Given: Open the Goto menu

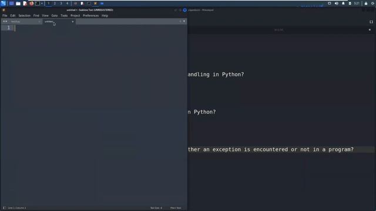Looking at the screenshot, I should point(55,16).
